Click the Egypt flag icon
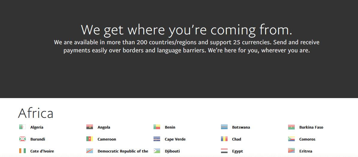Image resolution: width=358 pixels, height=157 pixels. click(x=224, y=151)
